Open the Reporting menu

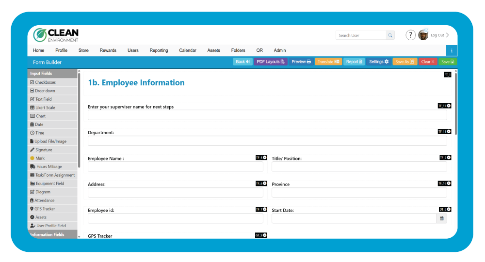coord(159,50)
